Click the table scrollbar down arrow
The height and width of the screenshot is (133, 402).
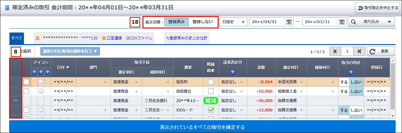(393, 116)
